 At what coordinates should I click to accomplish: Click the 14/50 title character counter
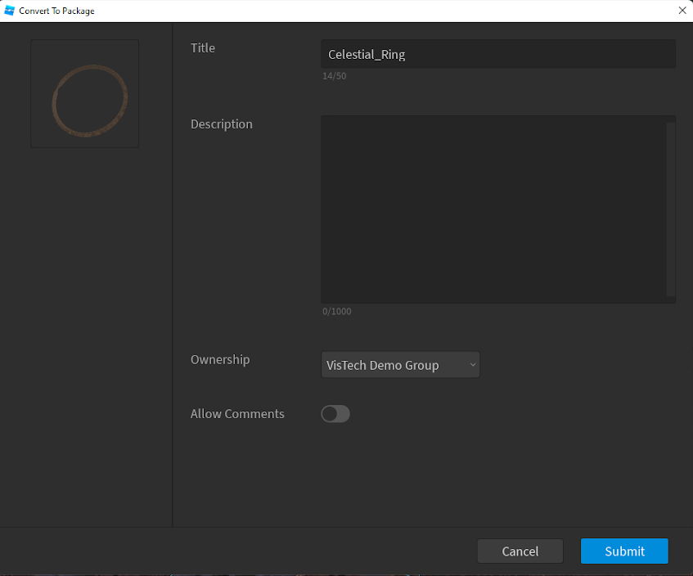334,76
